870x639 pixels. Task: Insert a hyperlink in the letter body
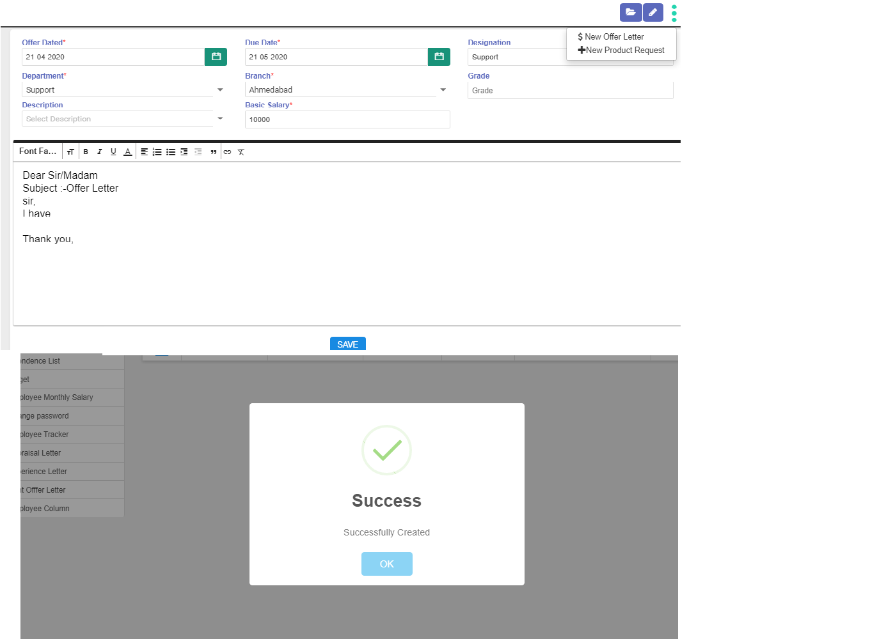[x=227, y=151]
